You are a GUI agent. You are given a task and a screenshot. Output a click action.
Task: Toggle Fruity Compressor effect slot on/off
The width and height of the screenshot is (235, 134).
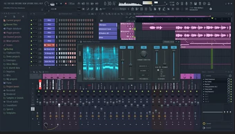click(x=231, y=79)
